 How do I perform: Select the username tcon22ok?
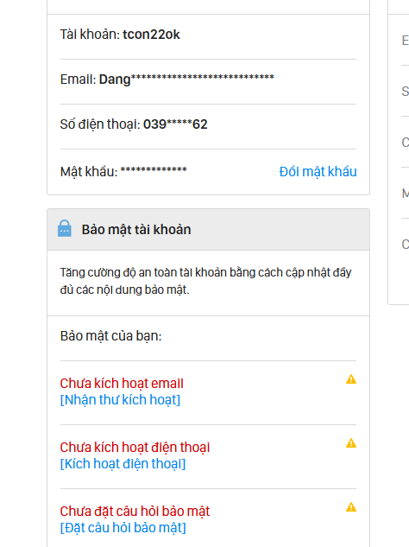point(151,35)
